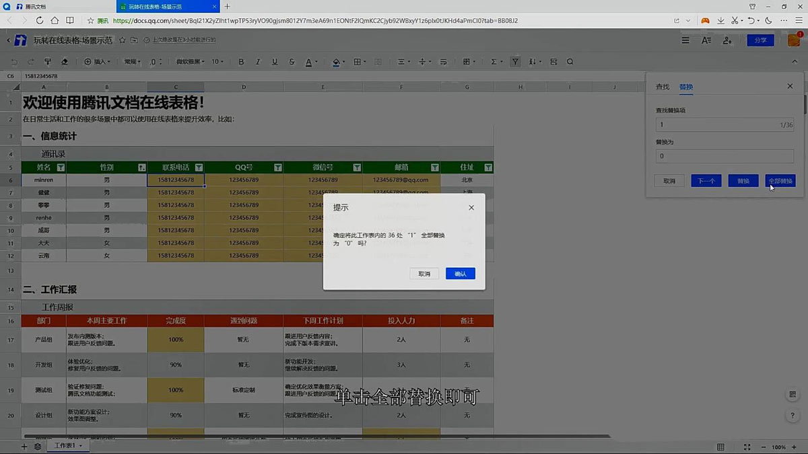
Task: Open the font color A dropdown
Action: tap(311, 62)
